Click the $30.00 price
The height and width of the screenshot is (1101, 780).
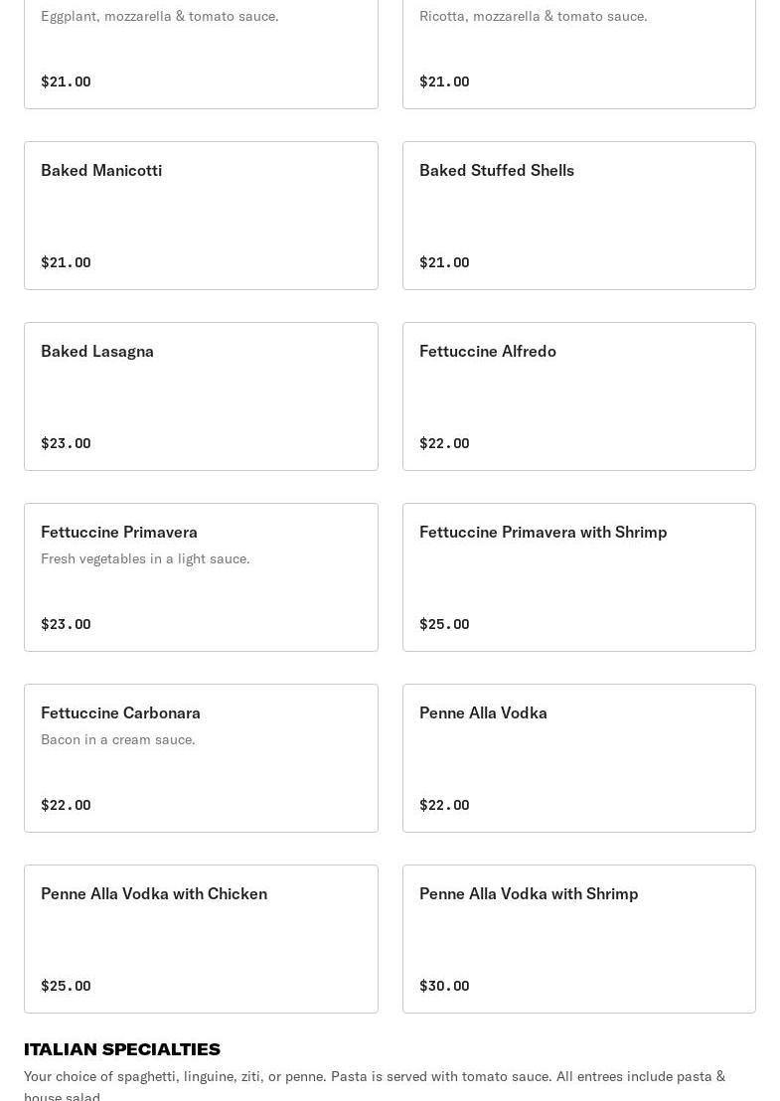coord(444,986)
